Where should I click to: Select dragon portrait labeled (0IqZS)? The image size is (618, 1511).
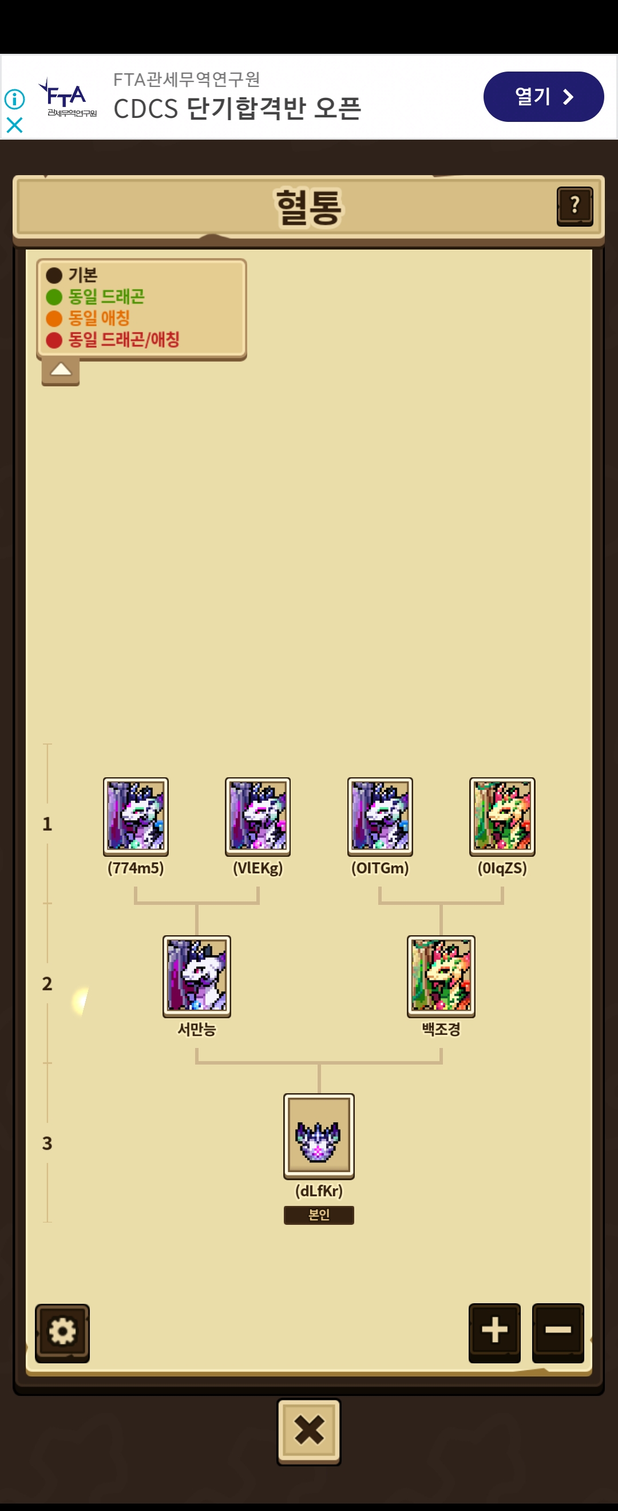(502, 817)
